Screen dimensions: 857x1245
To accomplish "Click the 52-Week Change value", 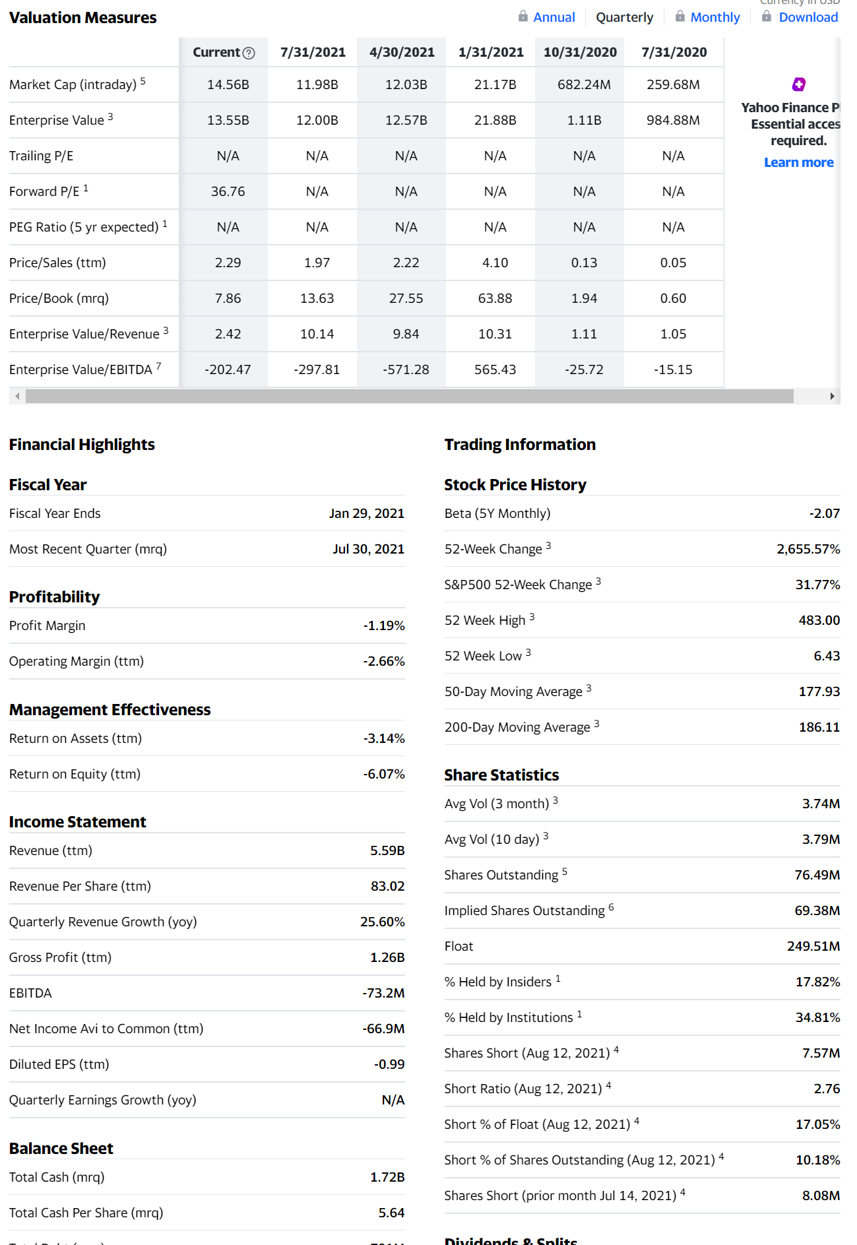I will pyautogui.click(x=808, y=549).
